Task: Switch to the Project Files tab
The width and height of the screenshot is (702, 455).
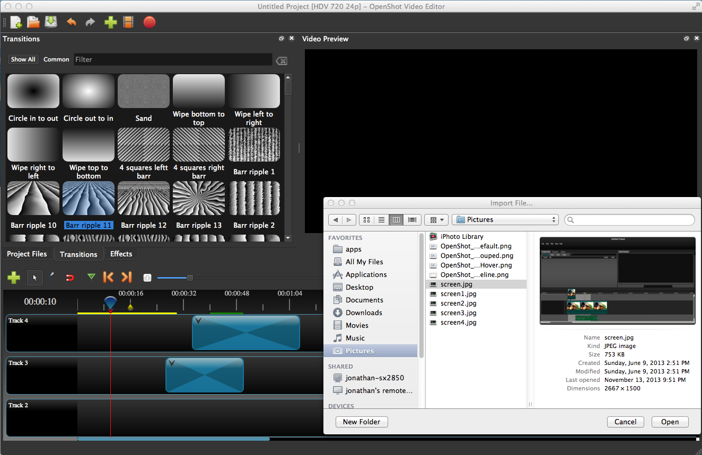Action: pyautogui.click(x=27, y=254)
